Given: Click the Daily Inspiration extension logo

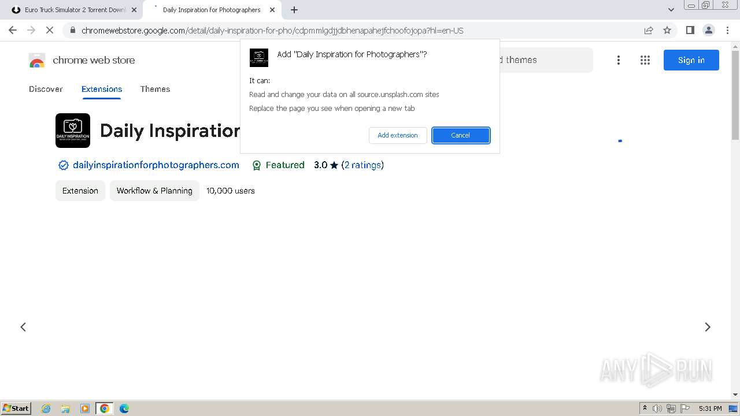Looking at the screenshot, I should pos(73,131).
